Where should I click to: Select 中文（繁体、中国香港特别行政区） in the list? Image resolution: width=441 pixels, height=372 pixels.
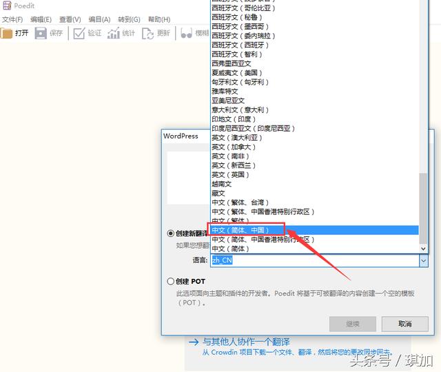(x=315, y=211)
